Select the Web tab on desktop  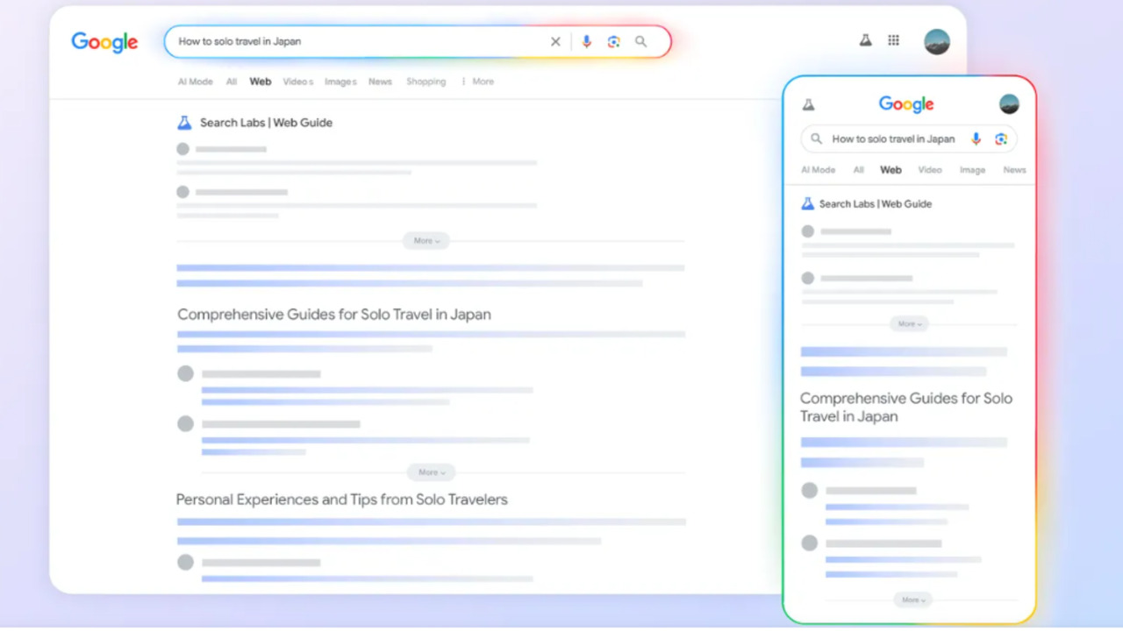[x=261, y=82]
